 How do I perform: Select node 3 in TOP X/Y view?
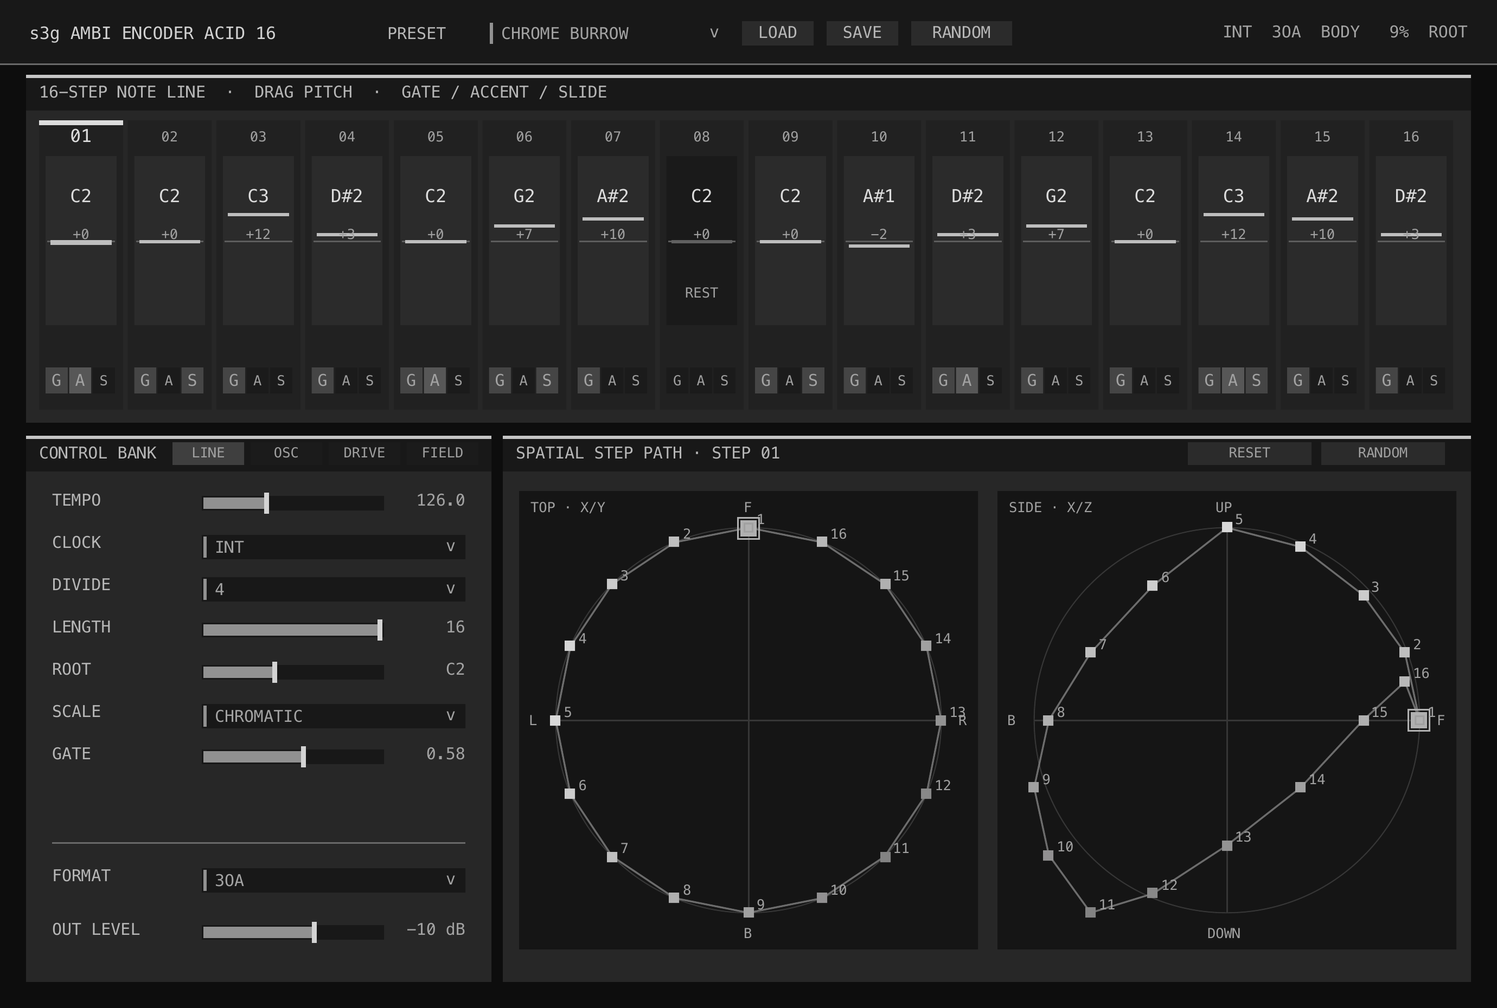[x=612, y=584]
